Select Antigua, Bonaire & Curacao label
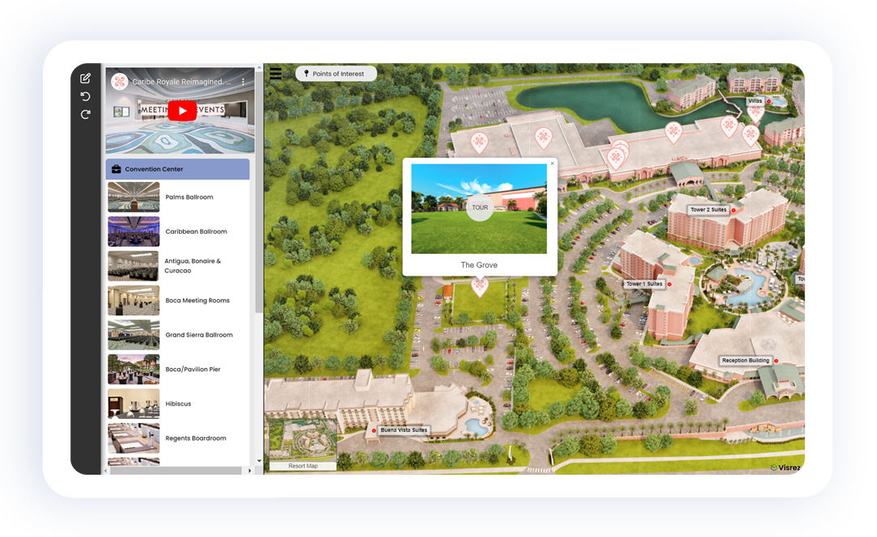 coord(193,266)
